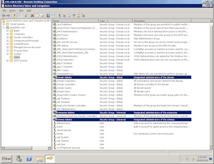Expand the Saved Queries node
The height and width of the screenshot is (164, 214).
pos(4,24)
